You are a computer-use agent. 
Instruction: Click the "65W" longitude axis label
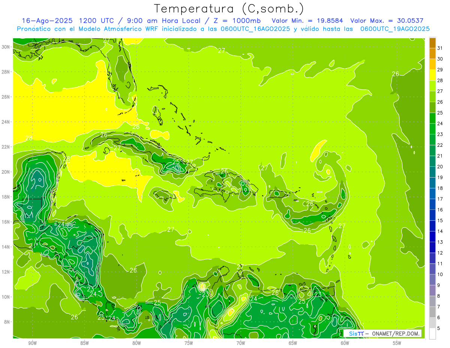pos(293,343)
